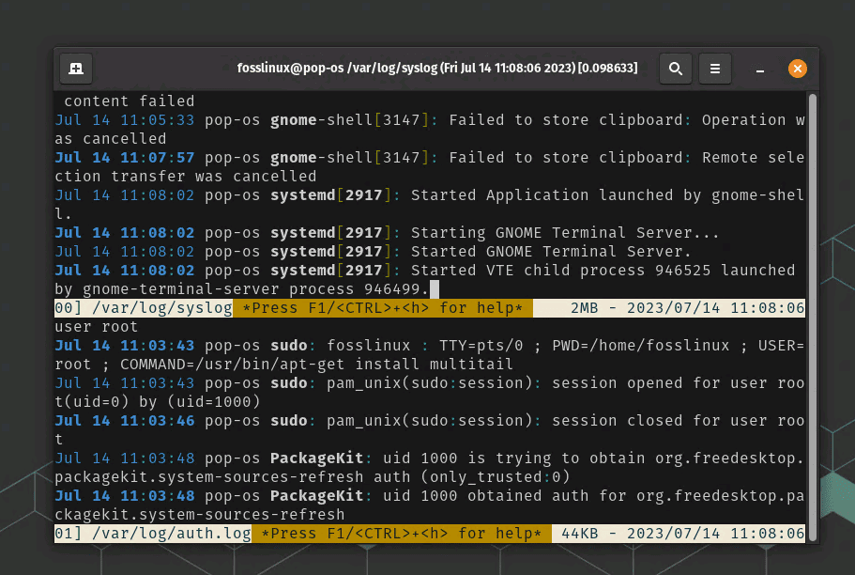The width and height of the screenshot is (855, 575).
Task: Click the sudo TTY=pts/0 log line
Action: coord(430,346)
